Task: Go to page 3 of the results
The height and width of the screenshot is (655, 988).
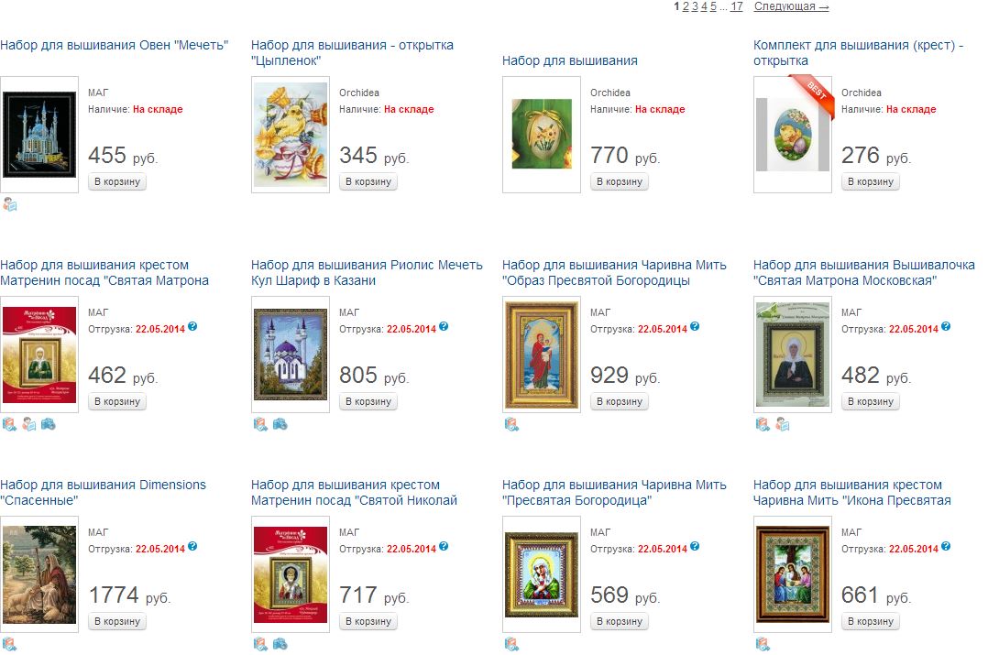Action: pyautogui.click(x=695, y=6)
